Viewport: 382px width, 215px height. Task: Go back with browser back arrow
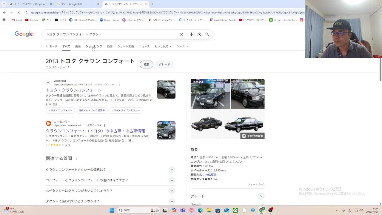[4, 13]
